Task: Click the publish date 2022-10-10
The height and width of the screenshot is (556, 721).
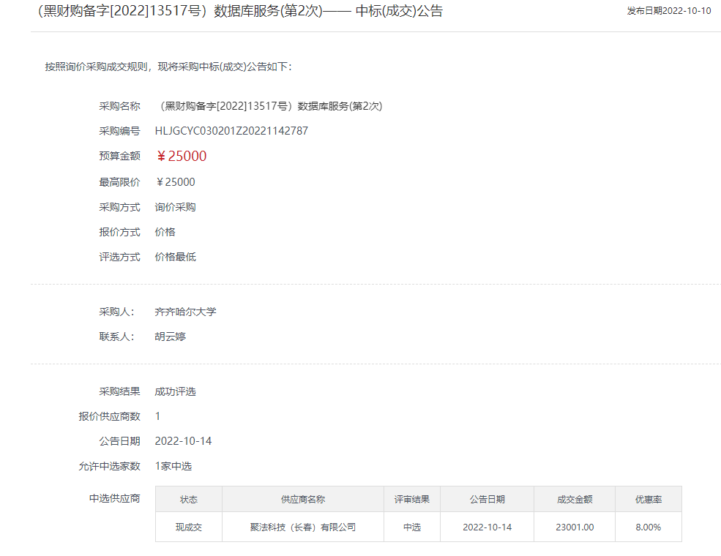Action: tap(668, 11)
